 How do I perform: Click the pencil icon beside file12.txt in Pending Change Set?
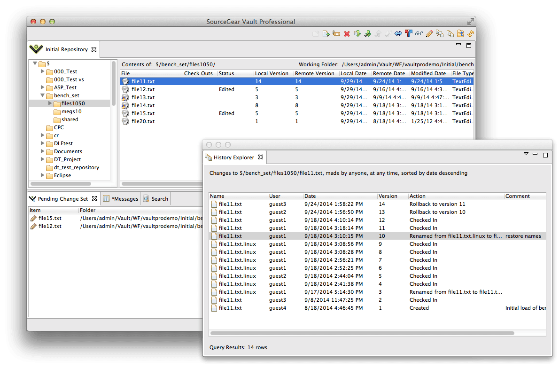[x=33, y=226]
